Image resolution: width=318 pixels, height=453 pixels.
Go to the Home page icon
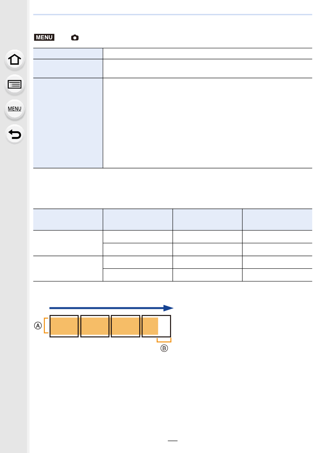(x=14, y=60)
